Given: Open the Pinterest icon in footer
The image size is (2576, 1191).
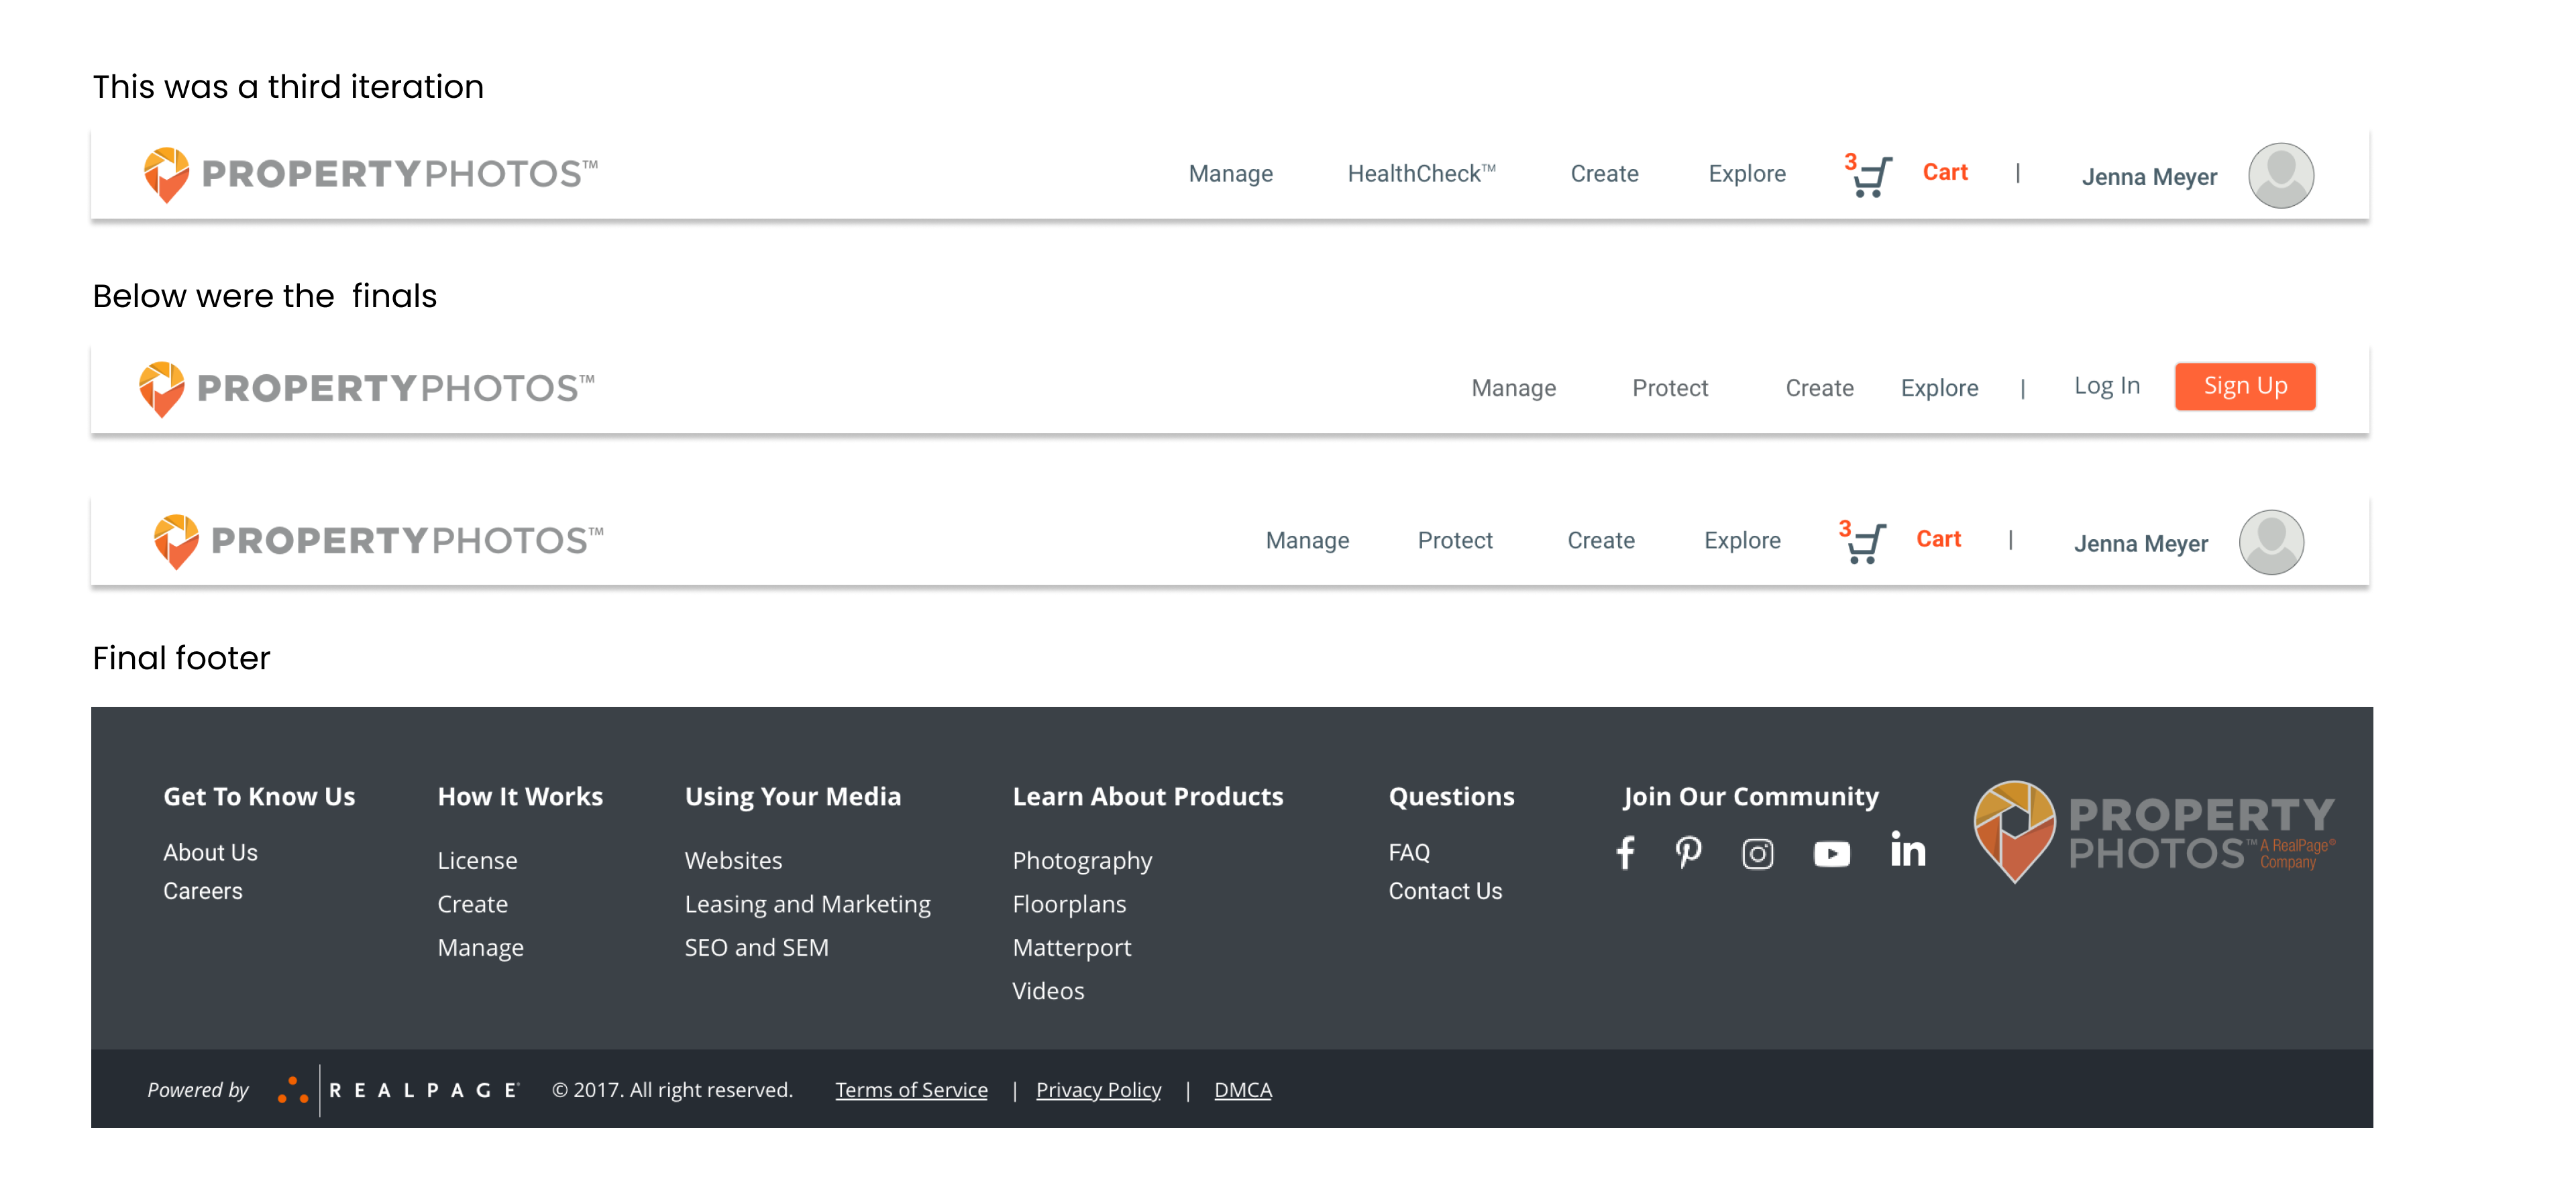Looking at the screenshot, I should tap(1688, 853).
